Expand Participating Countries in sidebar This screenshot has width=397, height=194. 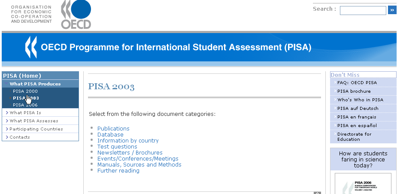coord(36,129)
